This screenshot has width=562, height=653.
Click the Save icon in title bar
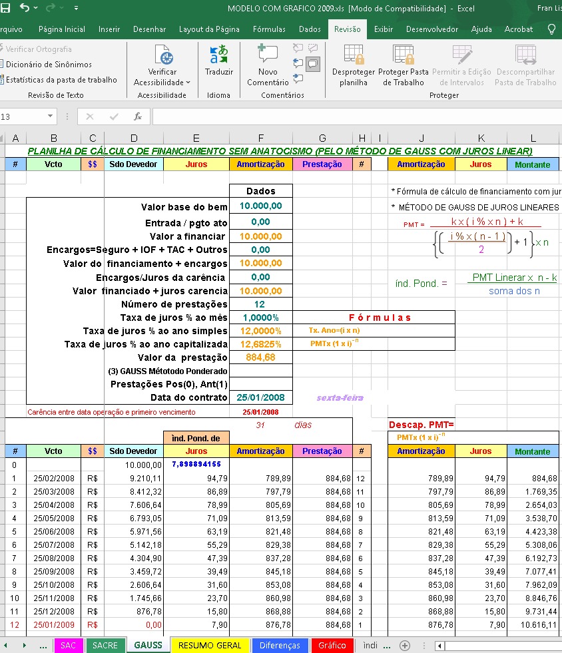coord(5,8)
